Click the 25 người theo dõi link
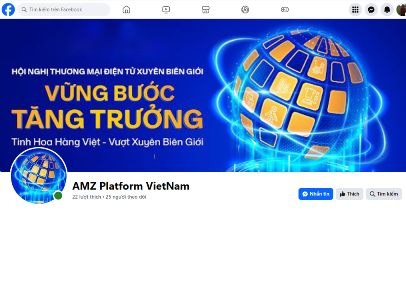Viewport: 406px width, 302px height. (126, 197)
